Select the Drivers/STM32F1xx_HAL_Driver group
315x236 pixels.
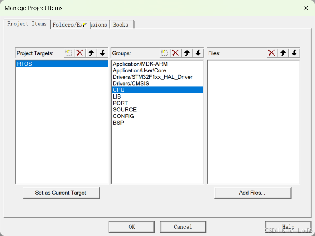coord(157,77)
